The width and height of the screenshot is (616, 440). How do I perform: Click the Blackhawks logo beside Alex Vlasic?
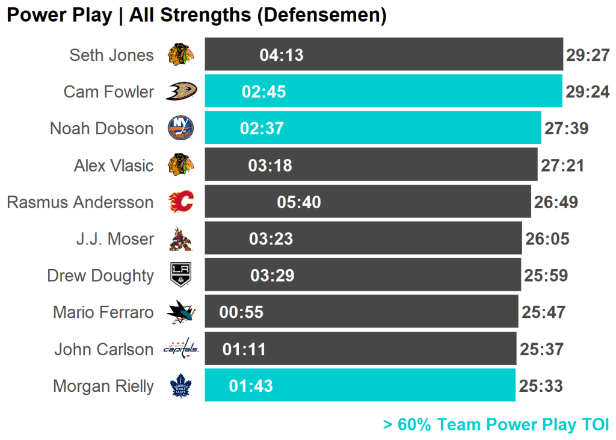tap(180, 165)
